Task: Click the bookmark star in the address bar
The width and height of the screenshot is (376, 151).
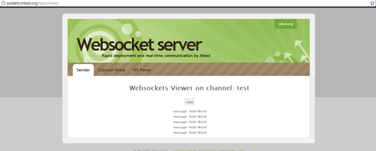Action: [x=372, y=3]
